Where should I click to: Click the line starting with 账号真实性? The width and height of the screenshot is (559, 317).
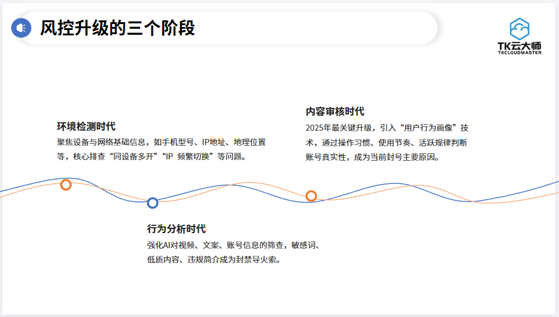[x=372, y=158]
